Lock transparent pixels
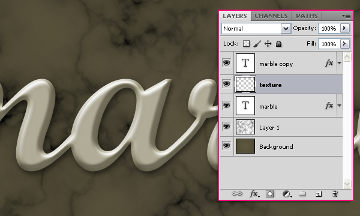 pyautogui.click(x=247, y=44)
